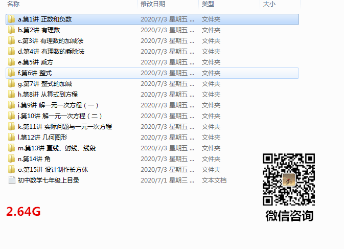Screen dimensions: 344x249
Task: Click folder icon of d.第4讲 有理数的乘除法
Action: (x=11, y=52)
